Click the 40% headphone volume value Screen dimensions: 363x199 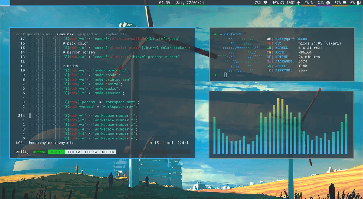click(275, 3)
